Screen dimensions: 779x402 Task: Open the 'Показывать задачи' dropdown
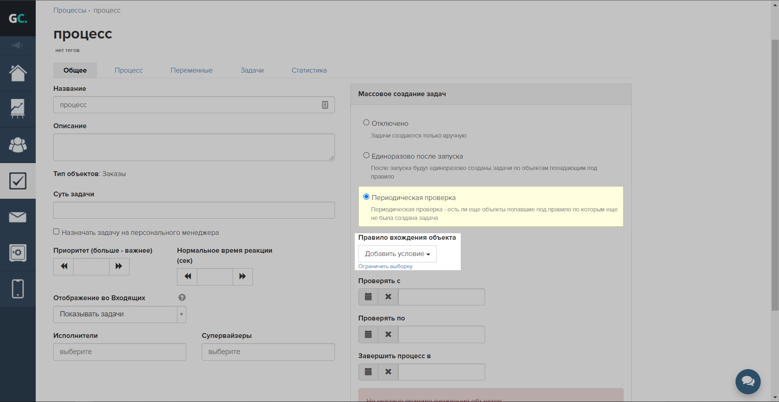point(119,314)
